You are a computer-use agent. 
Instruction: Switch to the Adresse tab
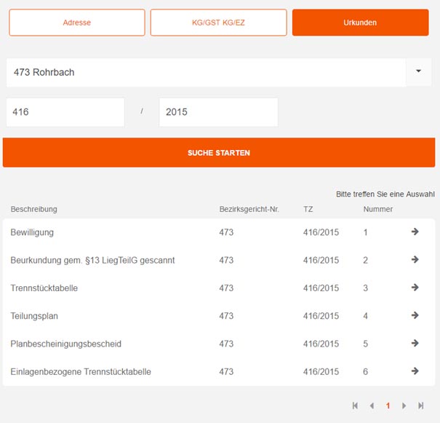(77, 23)
